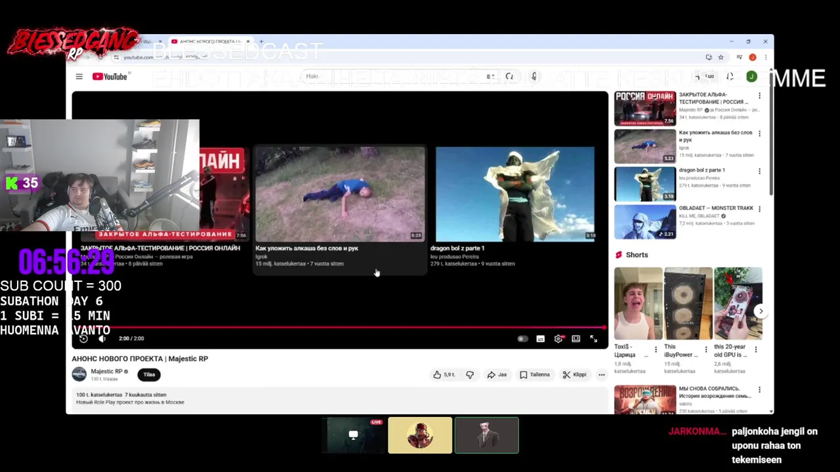
Task: Switch the player to theater mode
Action: (x=576, y=339)
